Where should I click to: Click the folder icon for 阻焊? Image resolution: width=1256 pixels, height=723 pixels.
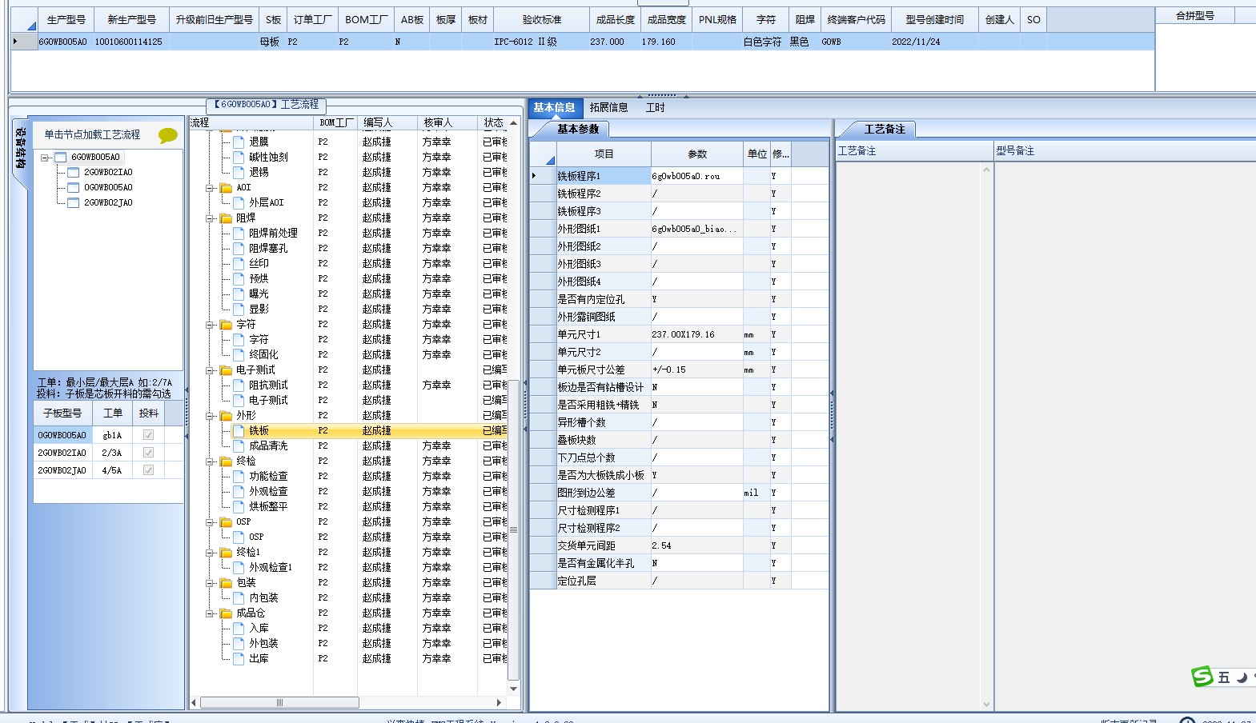pos(226,218)
